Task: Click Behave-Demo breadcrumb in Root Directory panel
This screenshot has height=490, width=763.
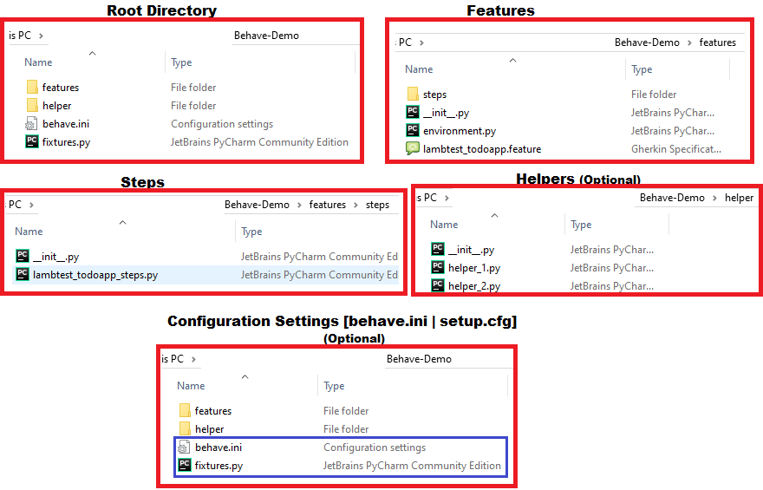Action: pos(266,36)
